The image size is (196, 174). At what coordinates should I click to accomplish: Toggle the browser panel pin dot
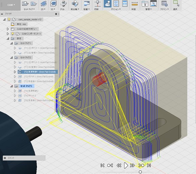point(56,14)
